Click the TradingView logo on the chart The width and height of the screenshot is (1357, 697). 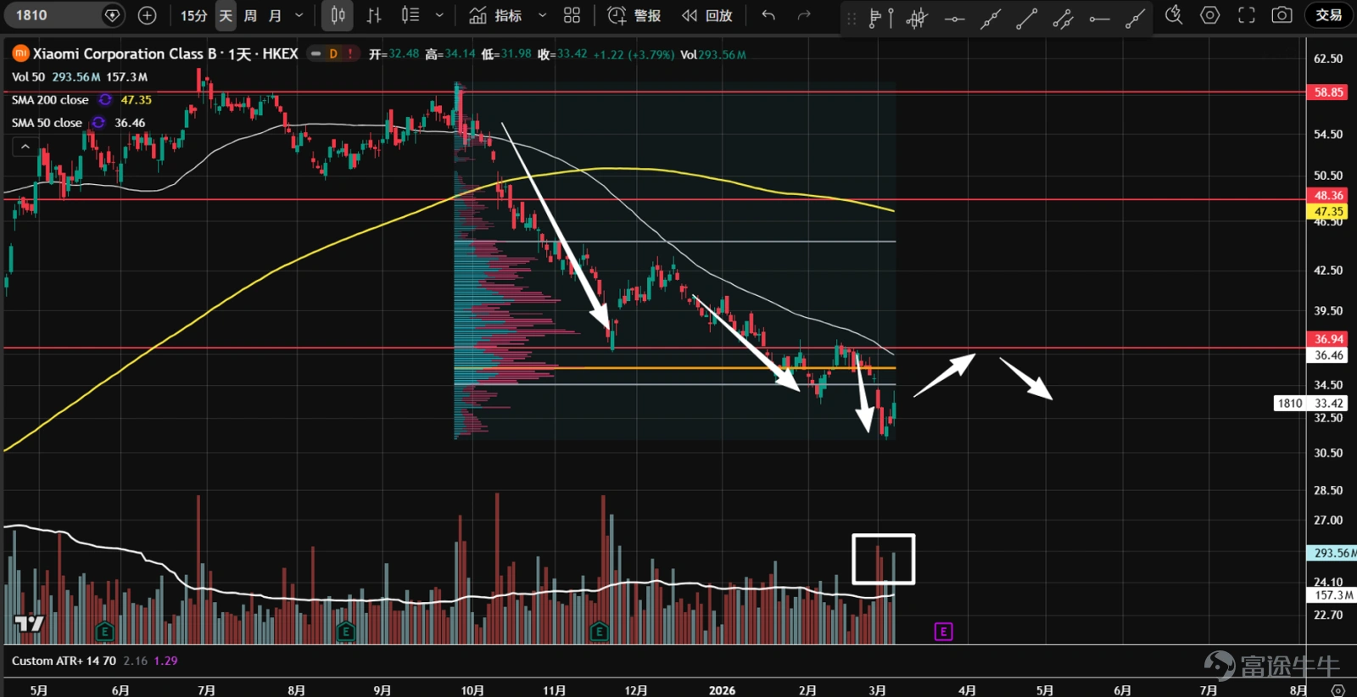point(29,624)
